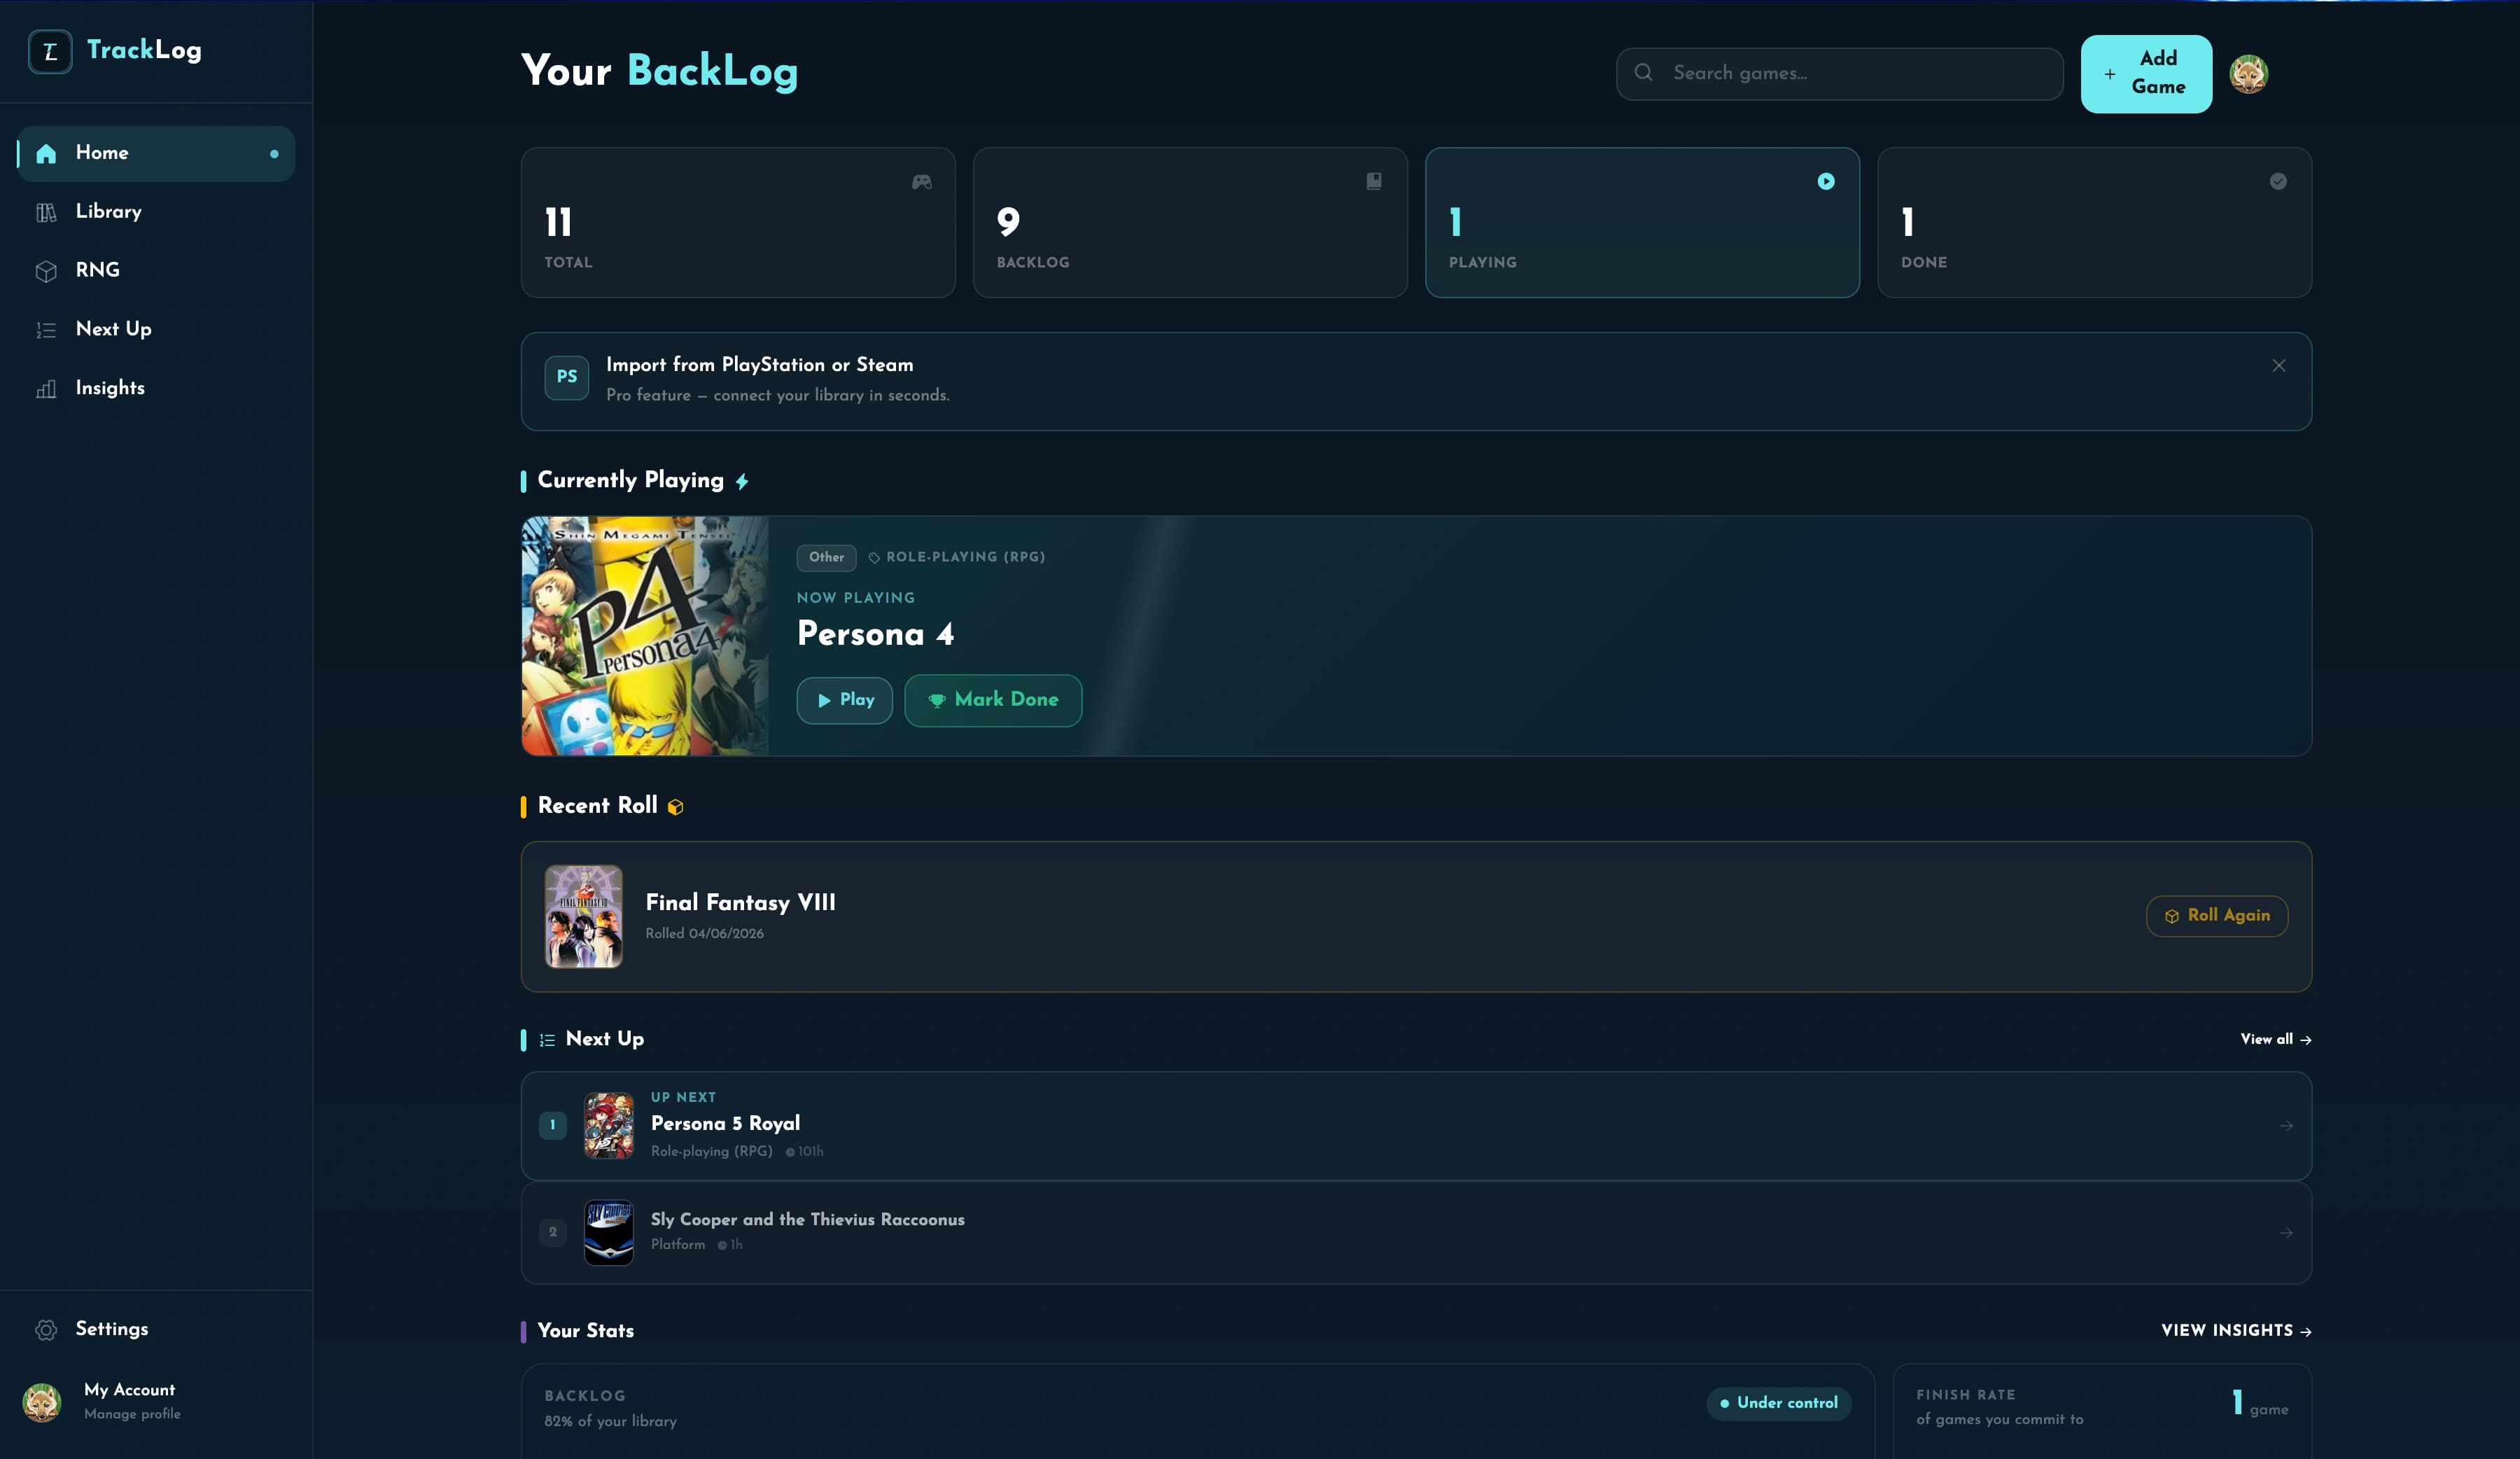Click the Add Game button
The width and height of the screenshot is (2520, 1459).
tap(2146, 73)
